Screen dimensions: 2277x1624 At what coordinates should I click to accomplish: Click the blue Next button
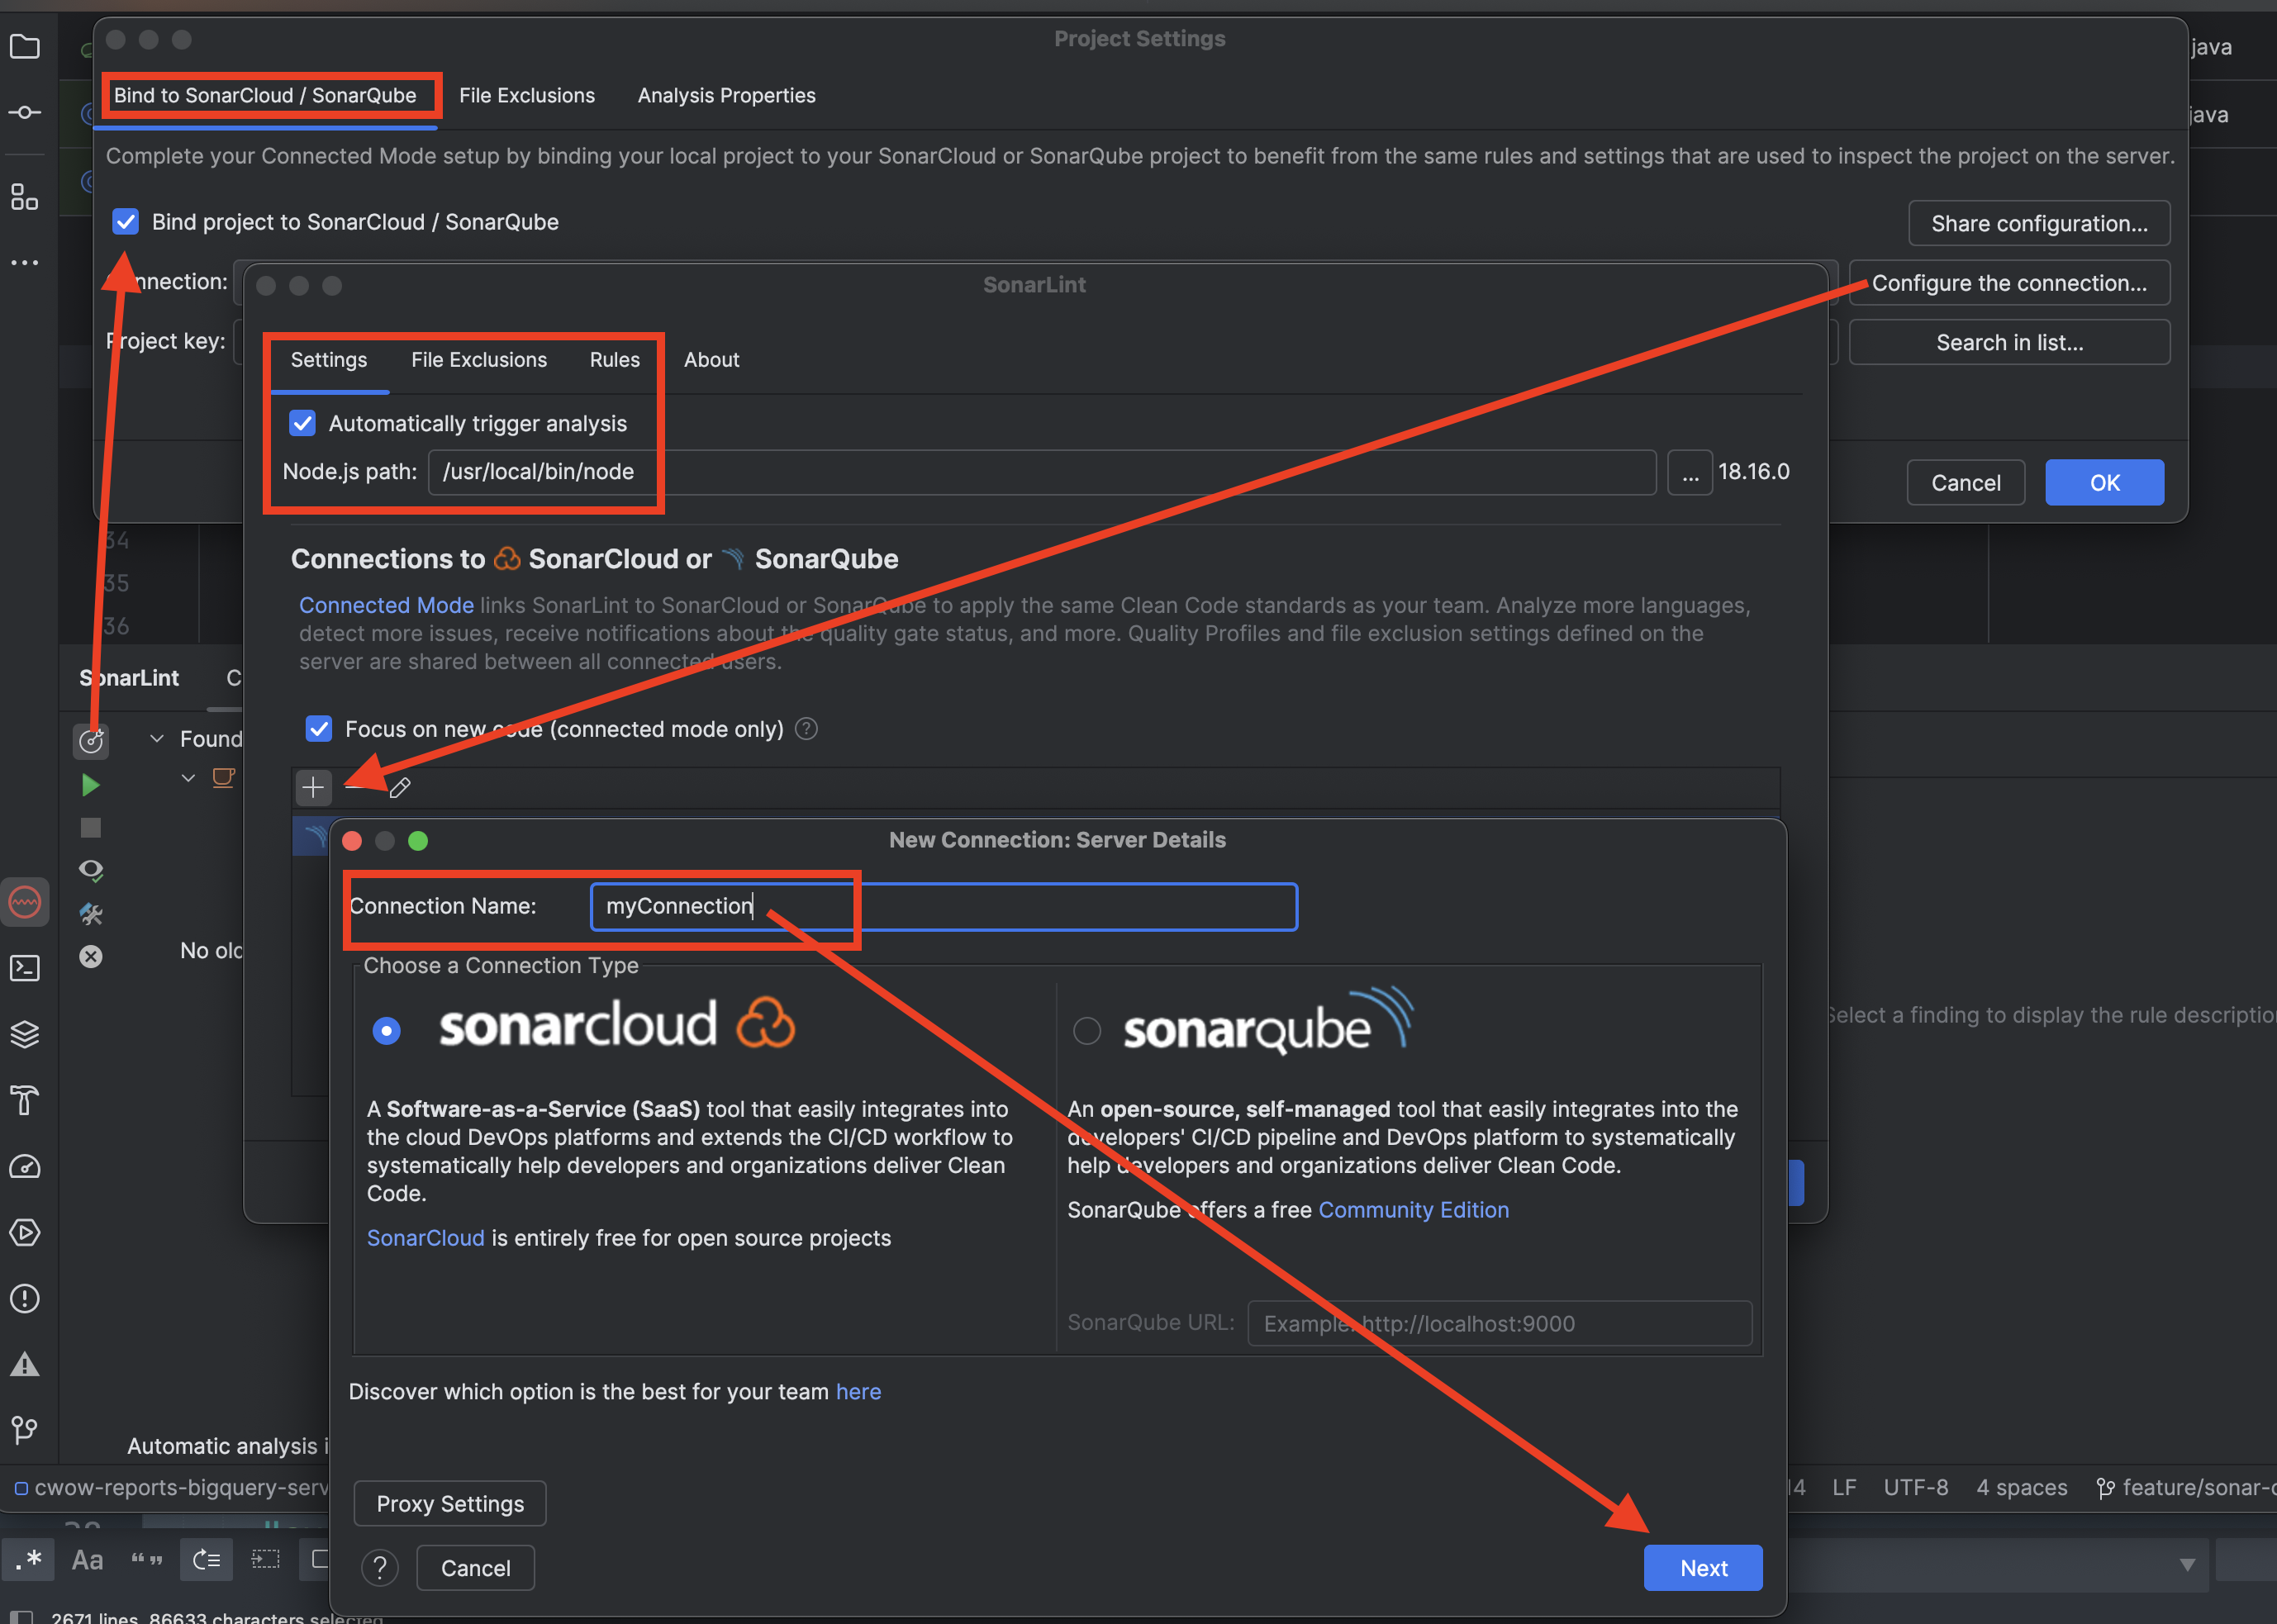(x=1702, y=1568)
